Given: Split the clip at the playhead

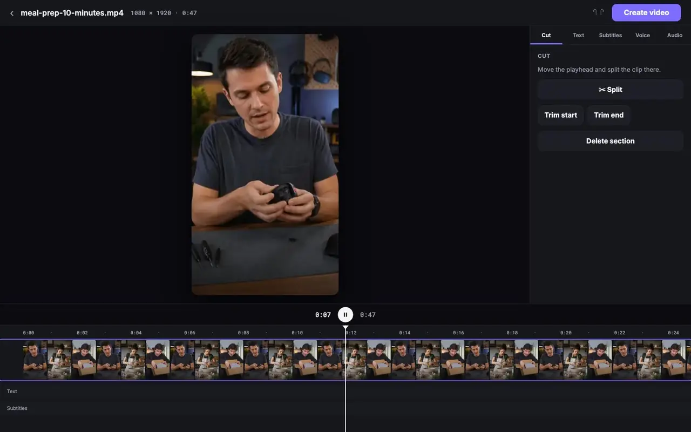Looking at the screenshot, I should click(x=611, y=90).
